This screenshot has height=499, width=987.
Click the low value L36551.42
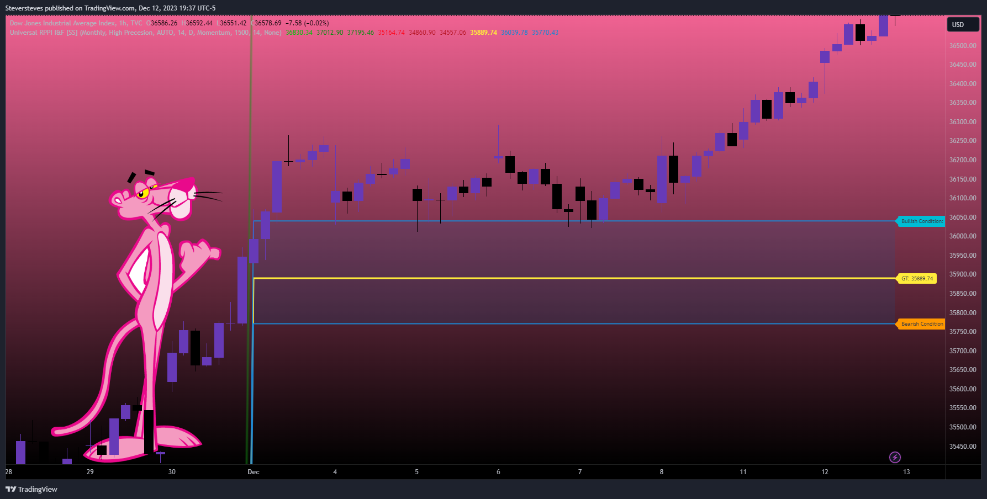click(232, 23)
